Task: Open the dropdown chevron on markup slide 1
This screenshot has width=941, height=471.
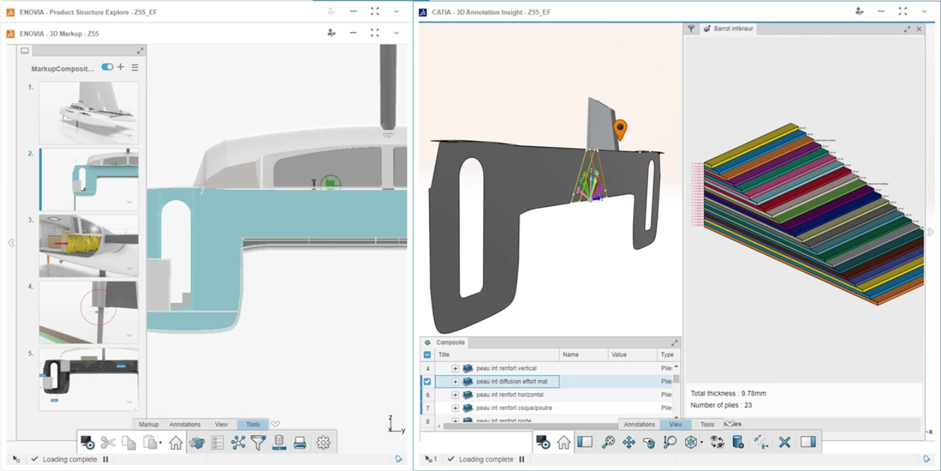Action: coord(129,136)
